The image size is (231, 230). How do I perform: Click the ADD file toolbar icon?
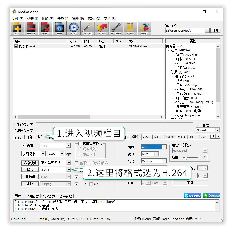tap(17, 28)
